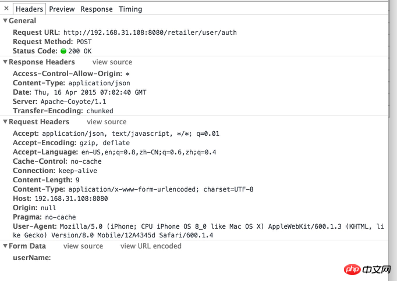The image size is (397, 281).
Task: Click the green status code indicator
Action: click(63, 51)
